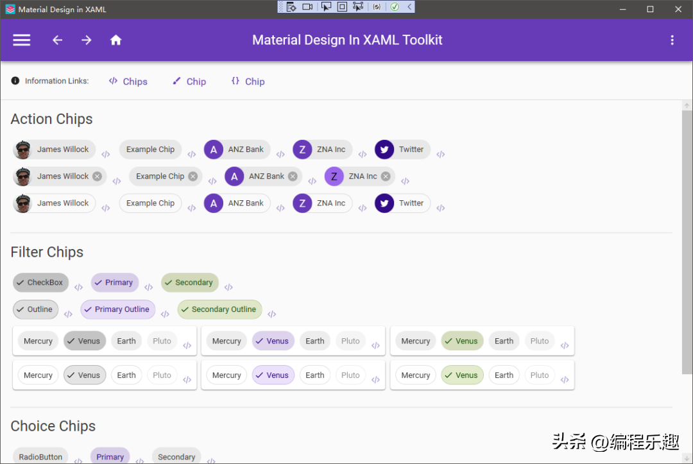The width and height of the screenshot is (693, 464).
Task: Open the Chips code information link
Action: coord(128,82)
